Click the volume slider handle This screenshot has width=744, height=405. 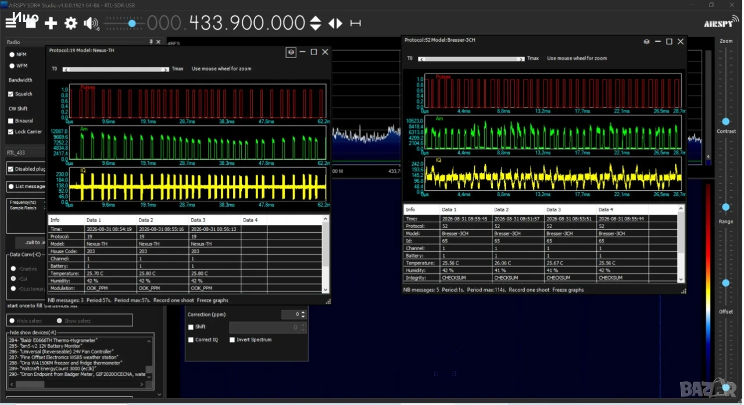(x=132, y=24)
